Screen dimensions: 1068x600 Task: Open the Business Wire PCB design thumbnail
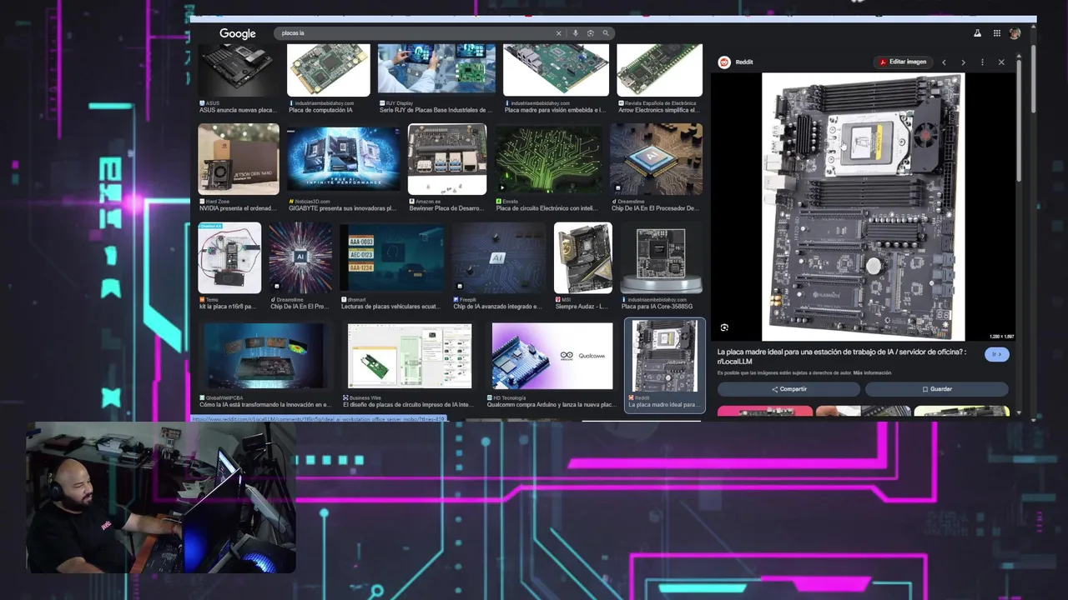point(410,356)
